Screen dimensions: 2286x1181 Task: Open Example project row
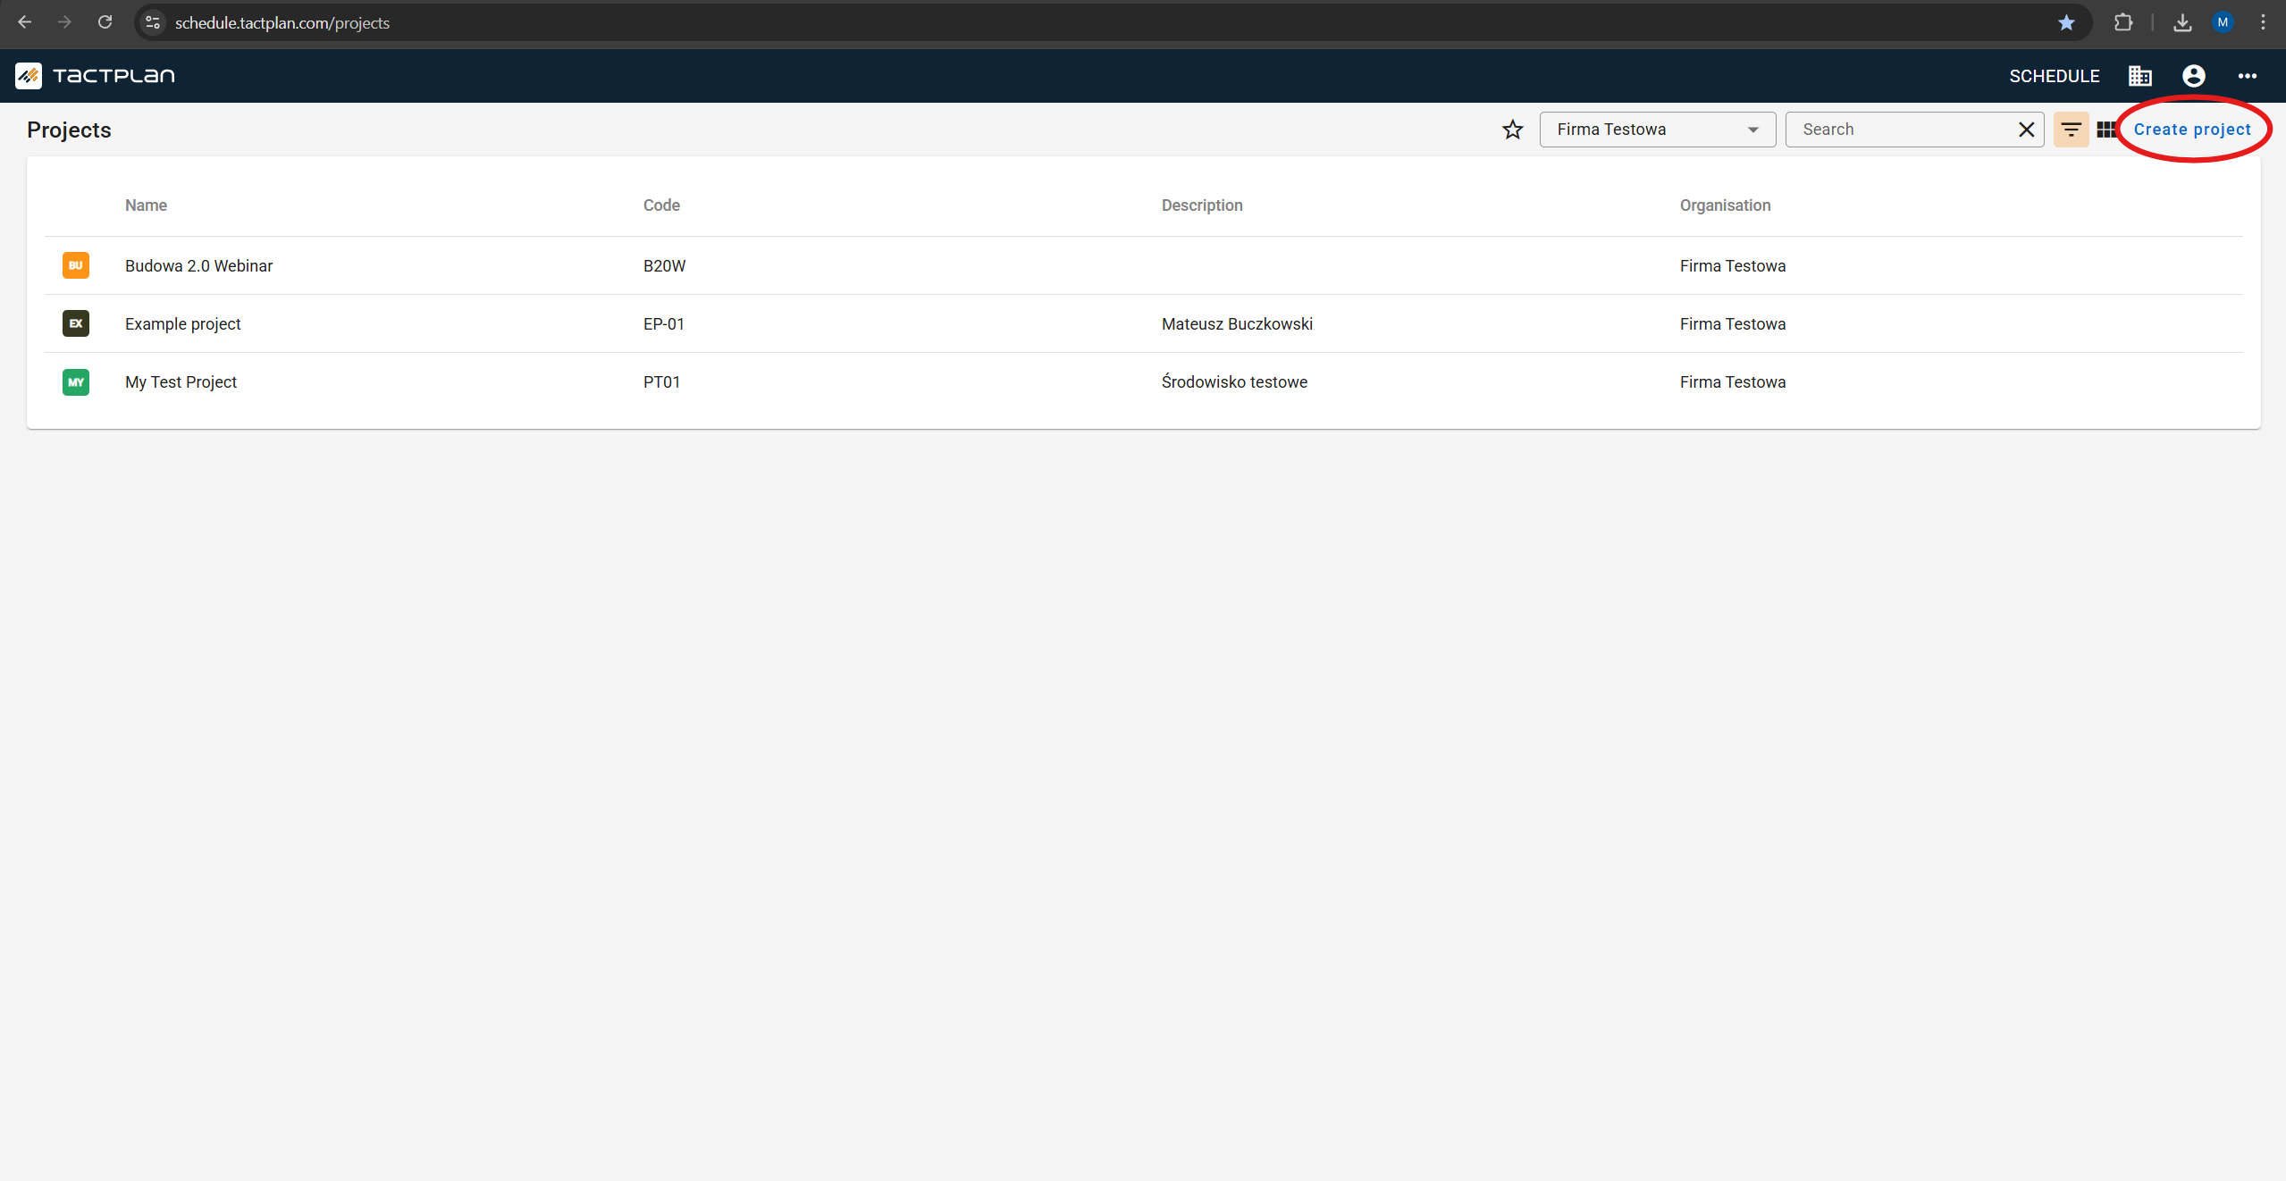(1144, 323)
